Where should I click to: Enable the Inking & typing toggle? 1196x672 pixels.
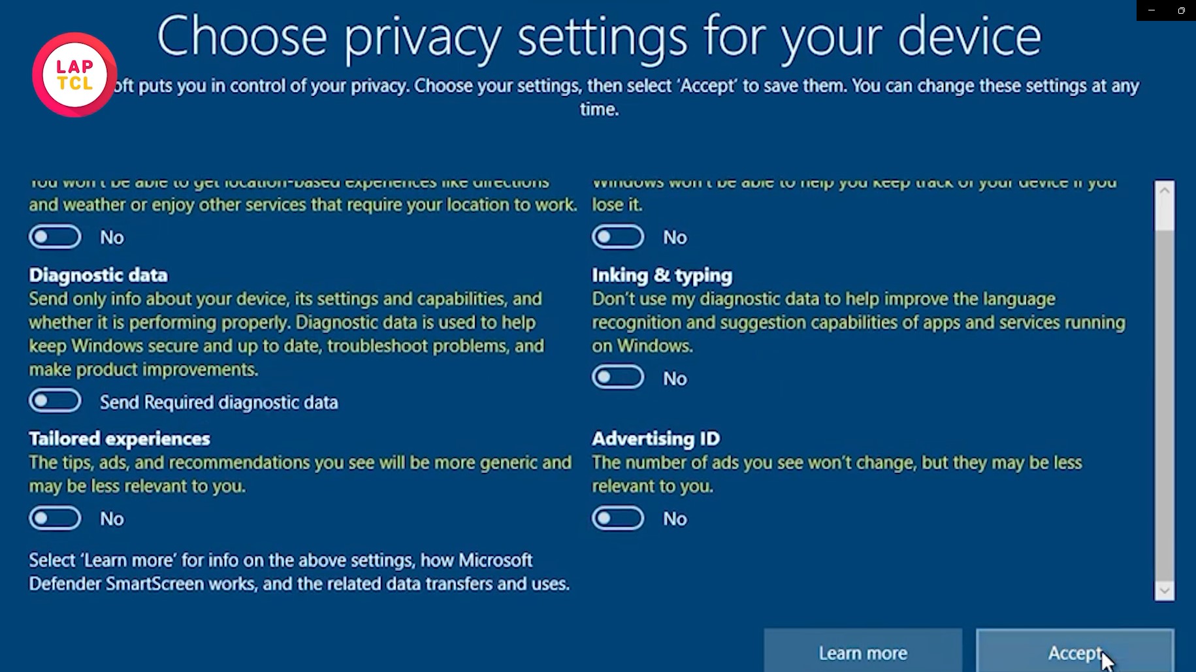point(618,377)
